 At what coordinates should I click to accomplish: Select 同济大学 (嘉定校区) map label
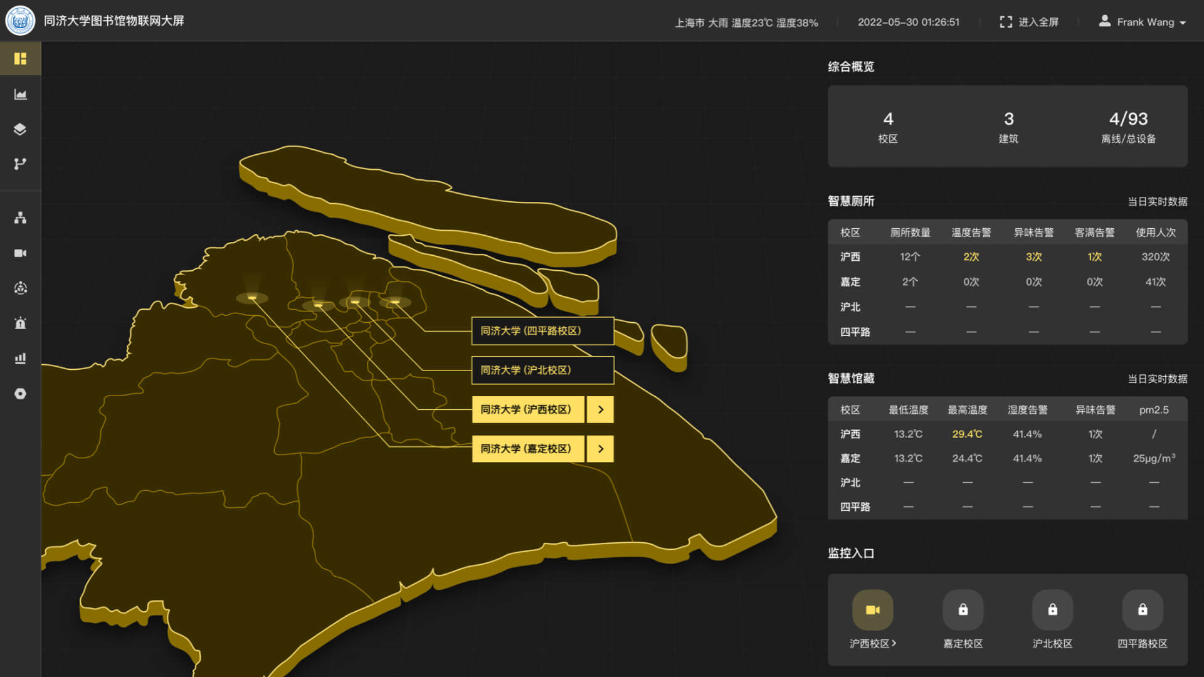(x=528, y=449)
